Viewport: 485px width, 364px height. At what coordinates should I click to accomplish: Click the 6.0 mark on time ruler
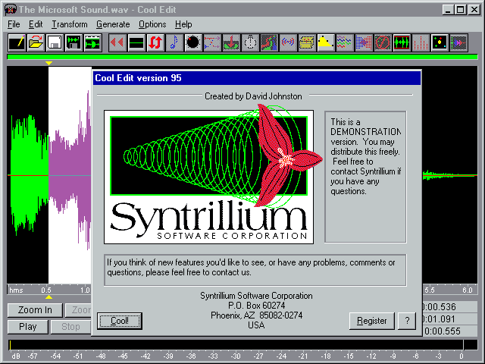(468, 290)
